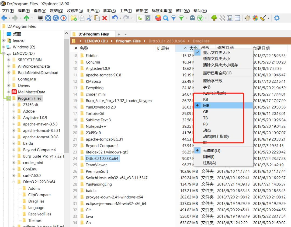Click the blue funnel filter icon
This screenshot has width=291, height=227.
pyautogui.click(x=173, y=18)
